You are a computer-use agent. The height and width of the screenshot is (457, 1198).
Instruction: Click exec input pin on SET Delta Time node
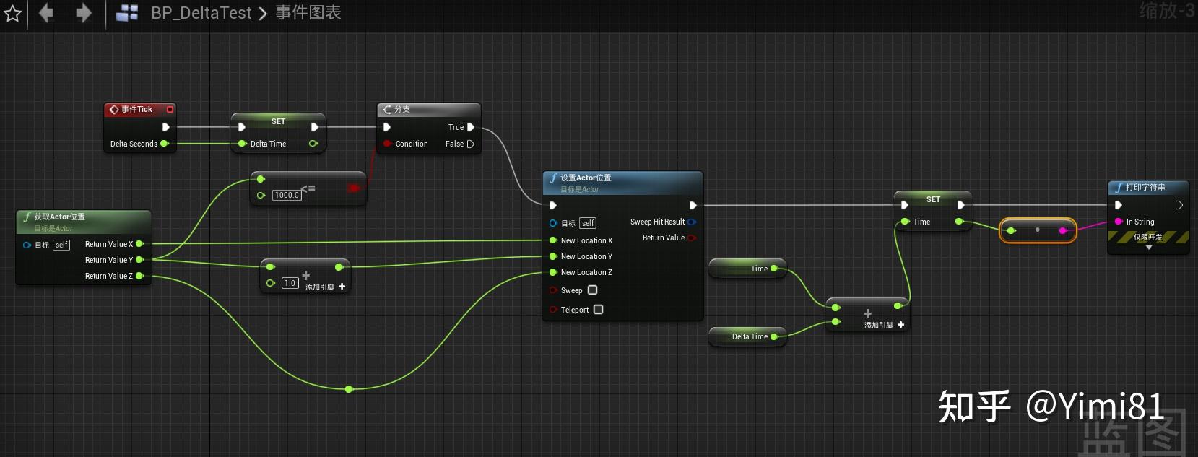[x=242, y=127]
